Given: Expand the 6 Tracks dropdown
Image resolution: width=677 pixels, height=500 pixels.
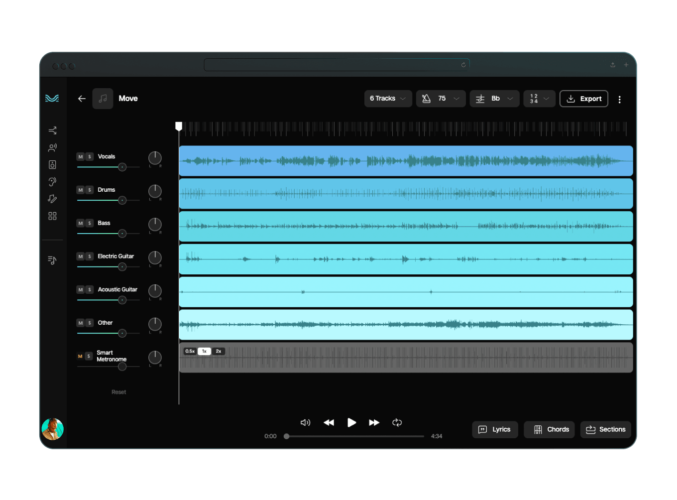Looking at the screenshot, I should pyautogui.click(x=388, y=99).
